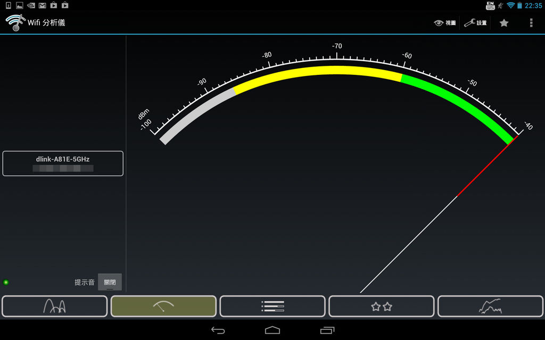The height and width of the screenshot is (340, 545).
Task: Tap the -90 gauge label
Action: point(202,82)
